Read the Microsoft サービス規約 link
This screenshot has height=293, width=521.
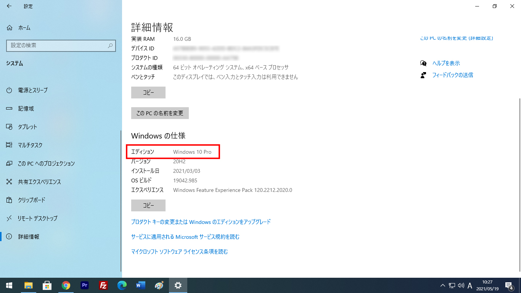(185, 237)
